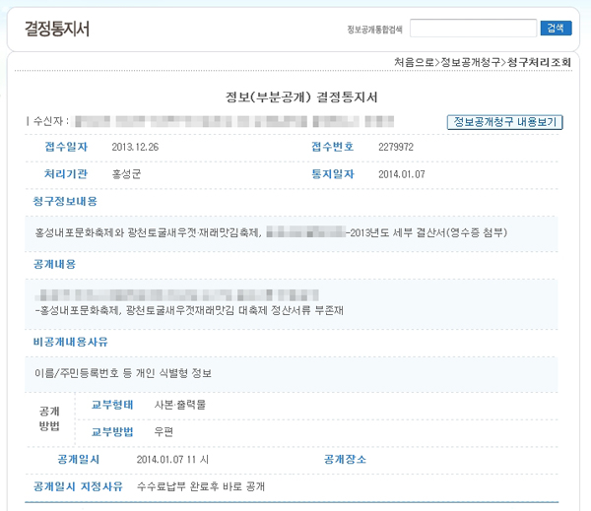Open the 정보공개청구 내용보기 button
Image resolution: width=591 pixels, height=511 pixels.
pos(504,122)
